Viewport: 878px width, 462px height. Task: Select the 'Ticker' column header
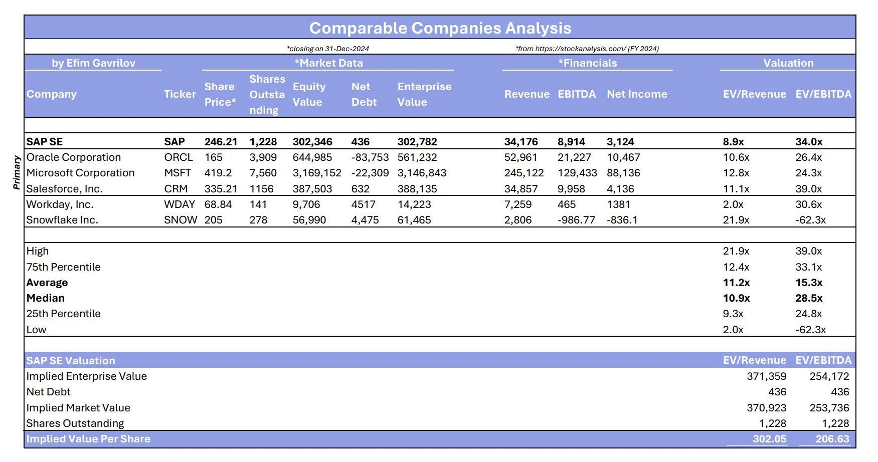180,94
